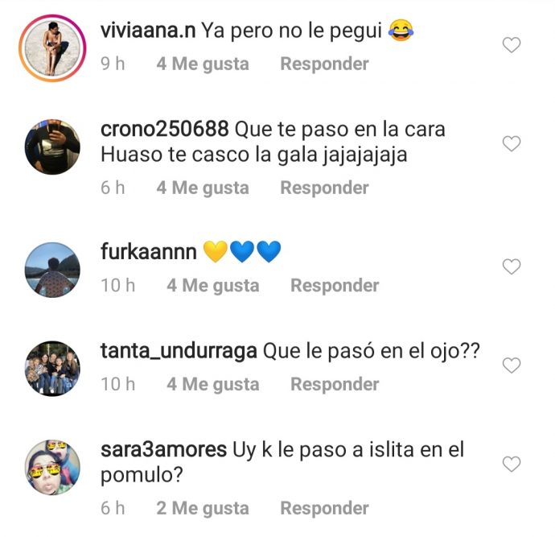This screenshot has height=537, width=555.
Task: Reply to crono250688's comment
Action: (324, 188)
